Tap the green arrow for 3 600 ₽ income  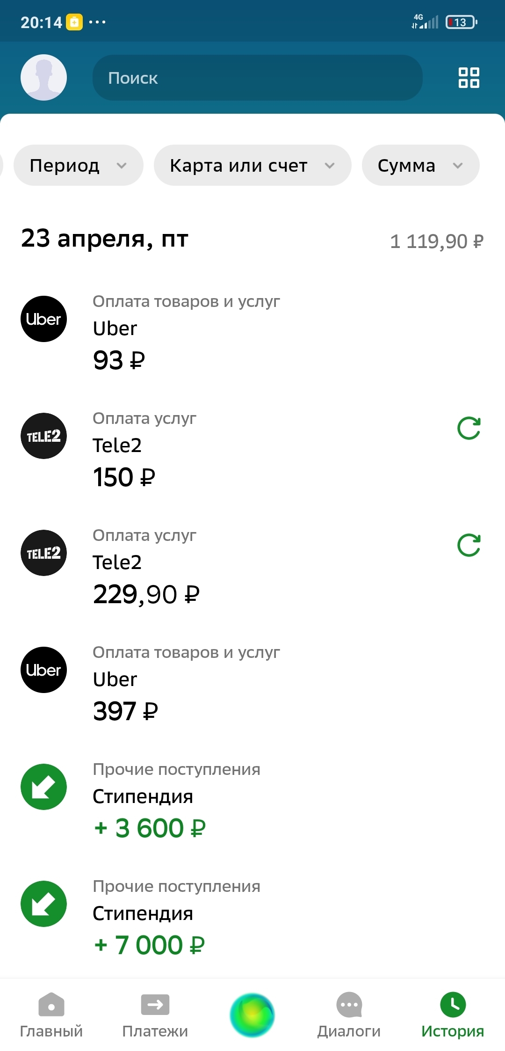click(x=43, y=787)
